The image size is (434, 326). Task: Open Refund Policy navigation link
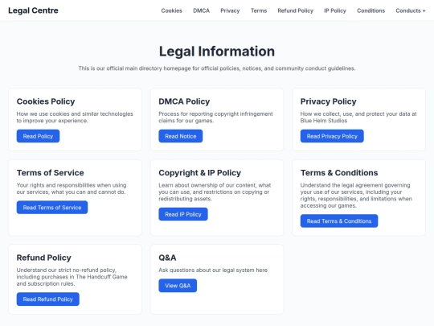(x=295, y=10)
